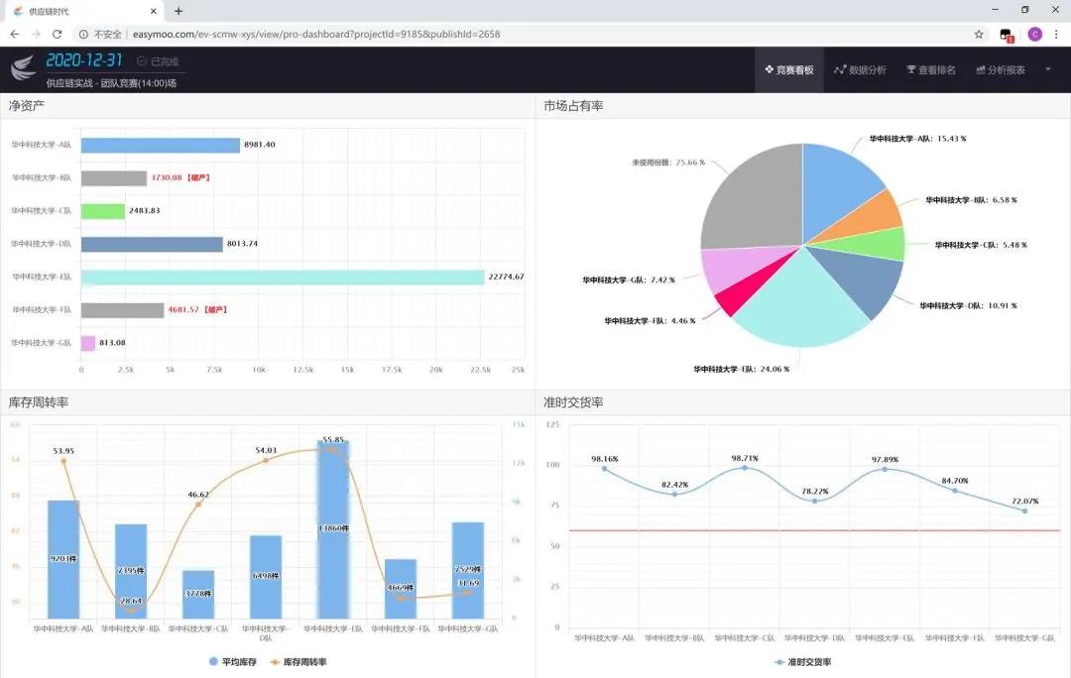This screenshot has height=678, width=1071.
Task: Click the back navigation arrow
Action: [14, 34]
